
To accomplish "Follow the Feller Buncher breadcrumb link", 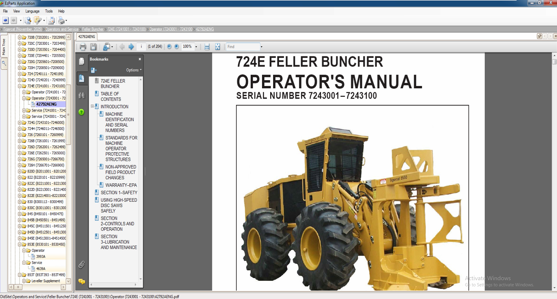I will [93, 29].
